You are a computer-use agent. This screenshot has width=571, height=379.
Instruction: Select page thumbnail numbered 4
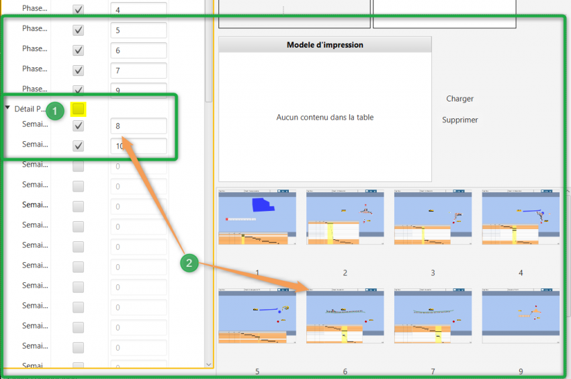521,217
